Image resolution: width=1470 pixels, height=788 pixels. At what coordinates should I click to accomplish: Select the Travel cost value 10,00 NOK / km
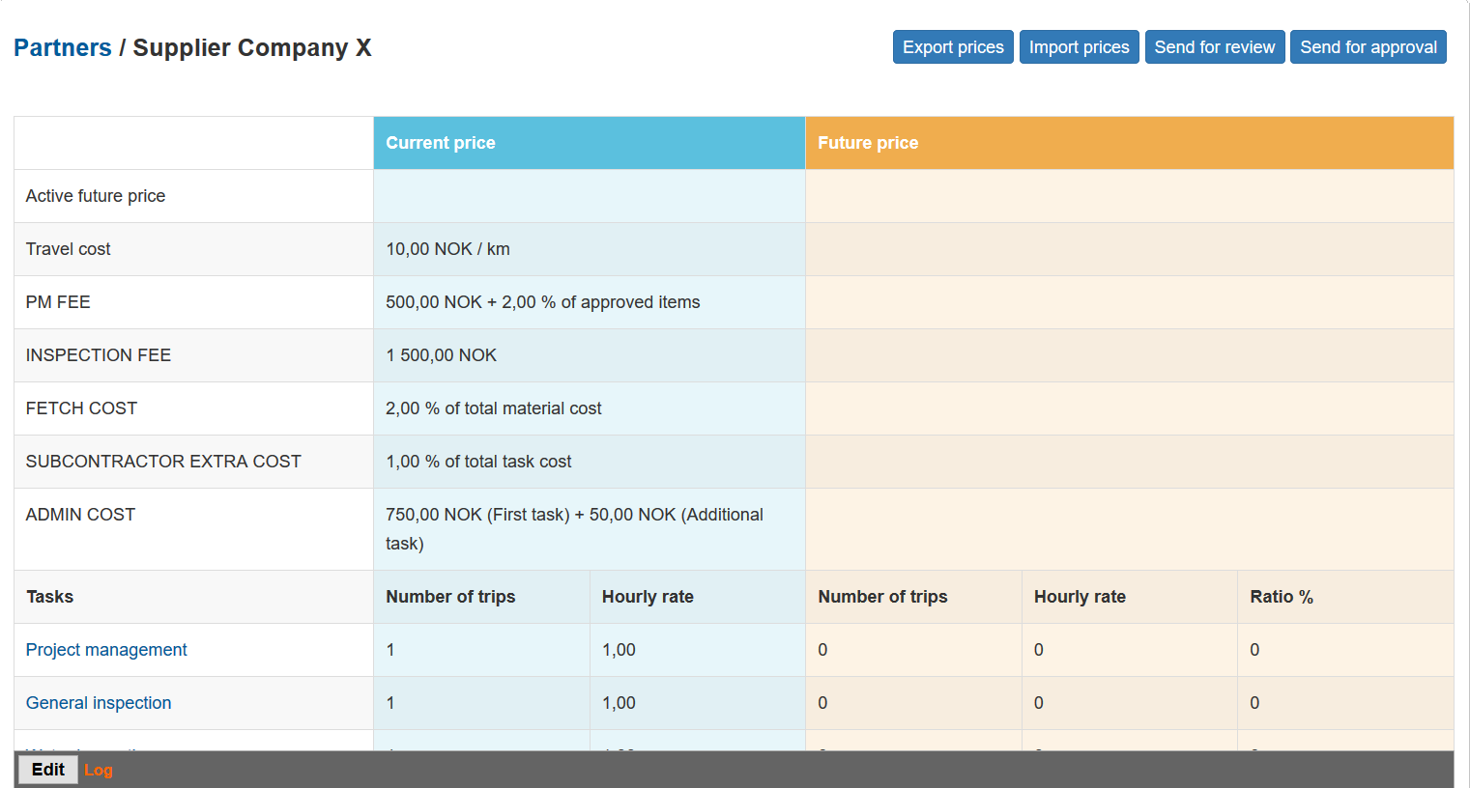tap(447, 249)
